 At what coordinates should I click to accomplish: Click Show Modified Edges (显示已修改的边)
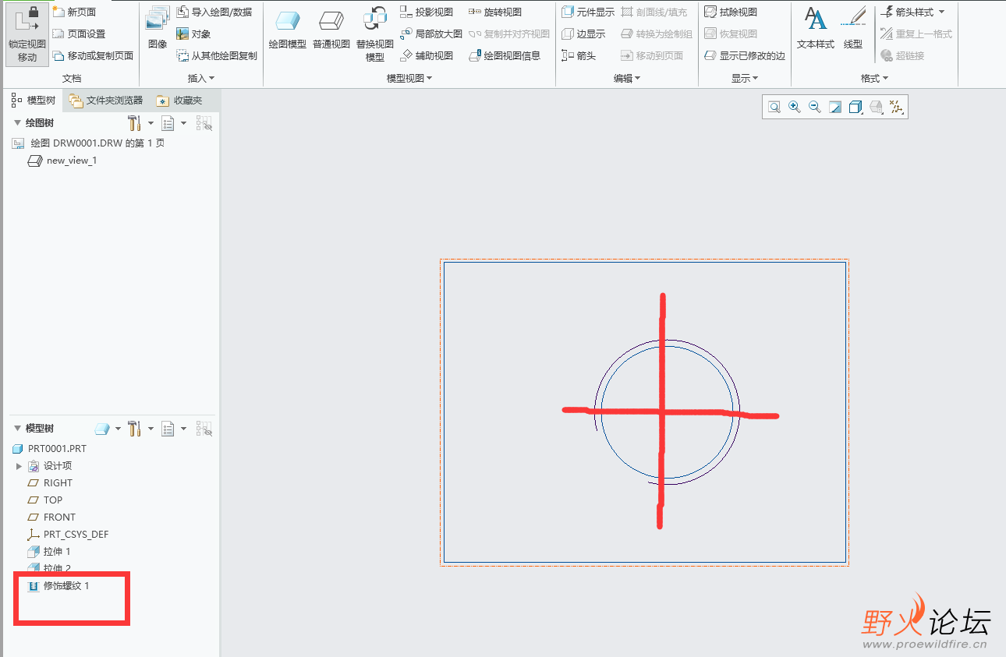[x=745, y=55]
